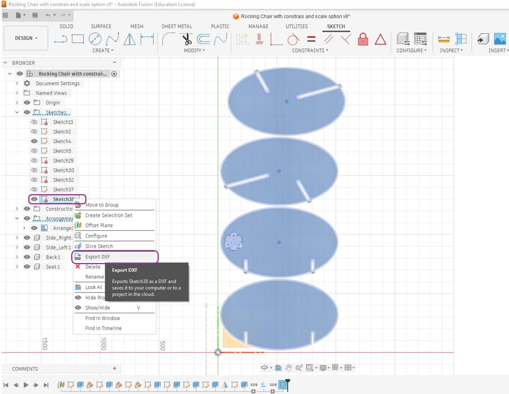The height and width of the screenshot is (394, 509).
Task: Apply the Midpoint triangle constraint
Action: pyautogui.click(x=380, y=40)
